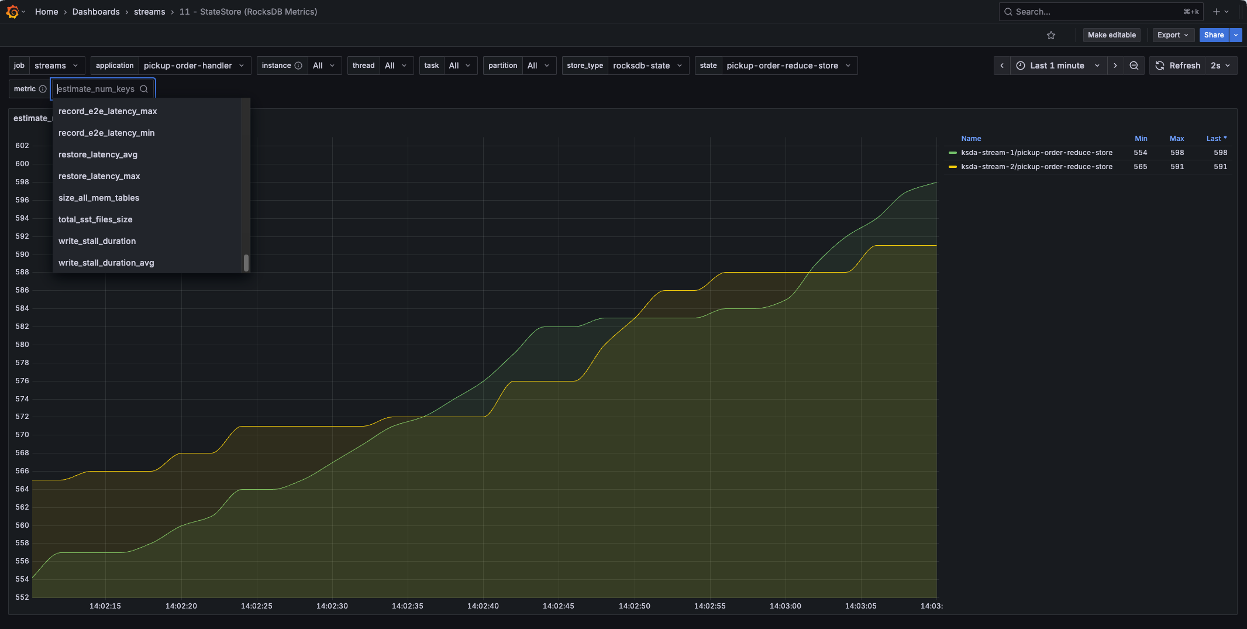This screenshot has height=629, width=1247.
Task: Click the zoom out time range icon
Action: 1134,66
